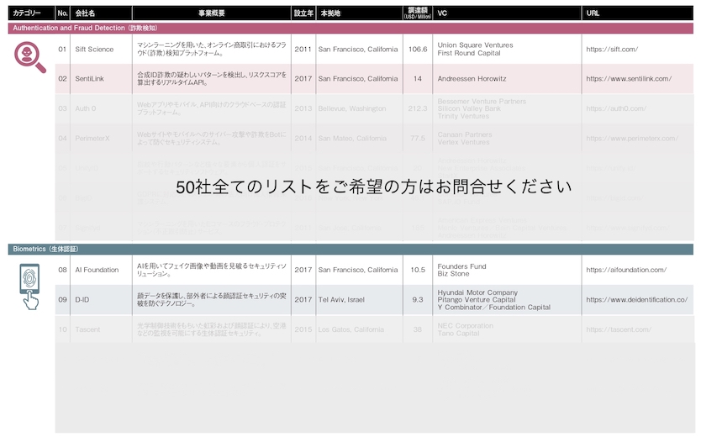Click the 9.3 funding amount cell

pos(418,300)
